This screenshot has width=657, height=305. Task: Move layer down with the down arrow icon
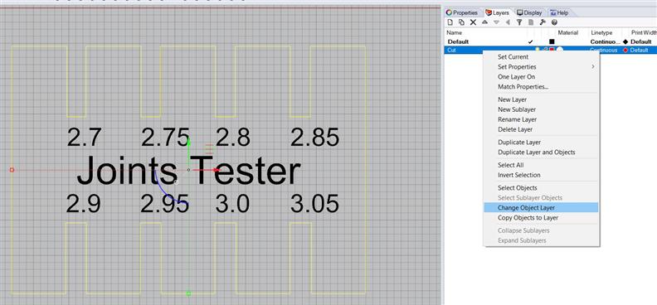point(497,22)
